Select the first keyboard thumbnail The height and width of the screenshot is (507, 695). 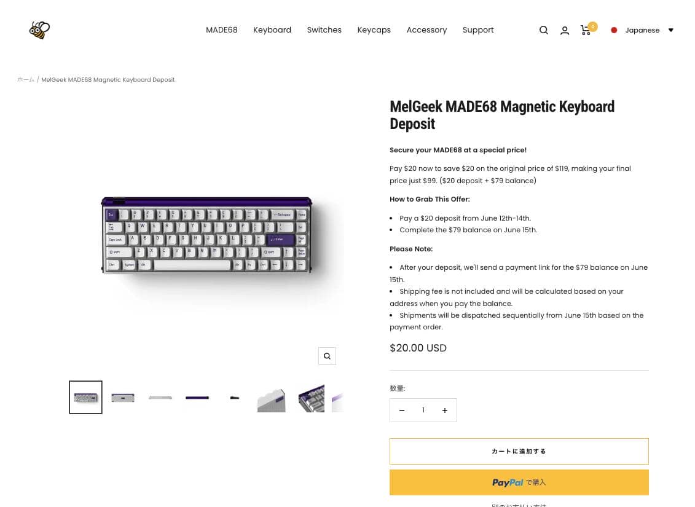(x=86, y=397)
